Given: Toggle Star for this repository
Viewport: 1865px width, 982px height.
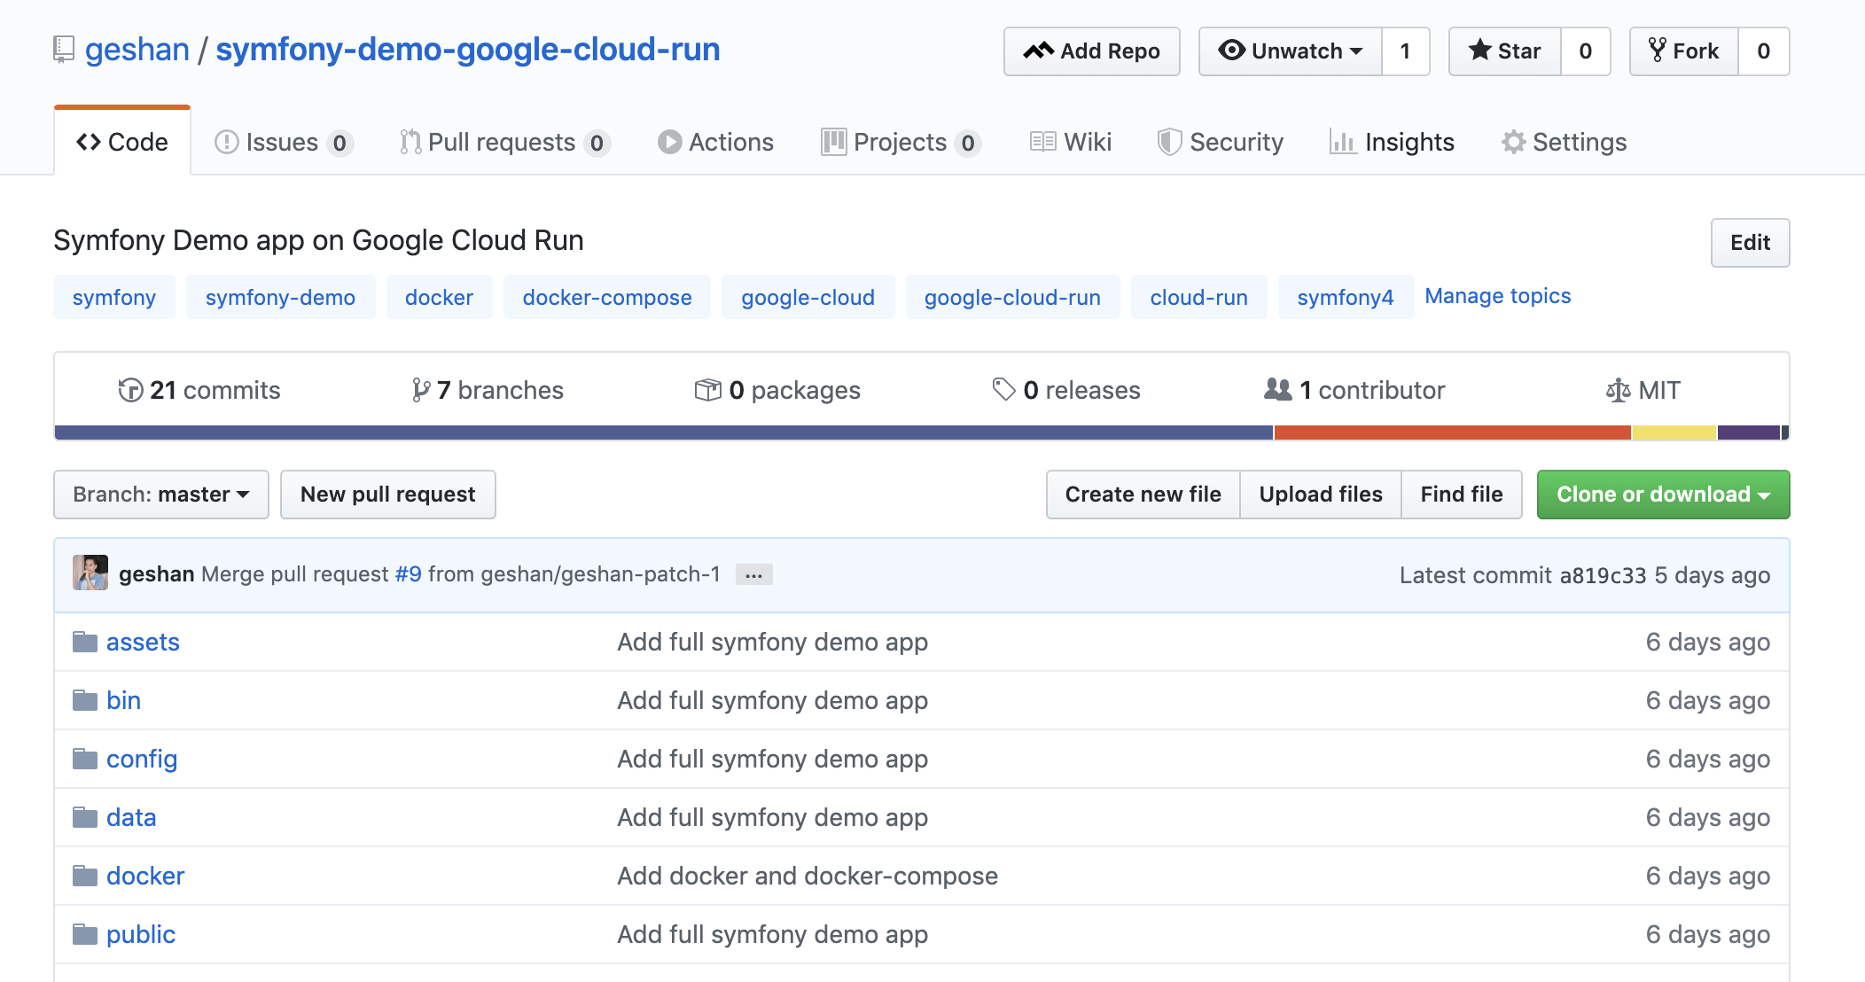Looking at the screenshot, I should tap(1505, 51).
